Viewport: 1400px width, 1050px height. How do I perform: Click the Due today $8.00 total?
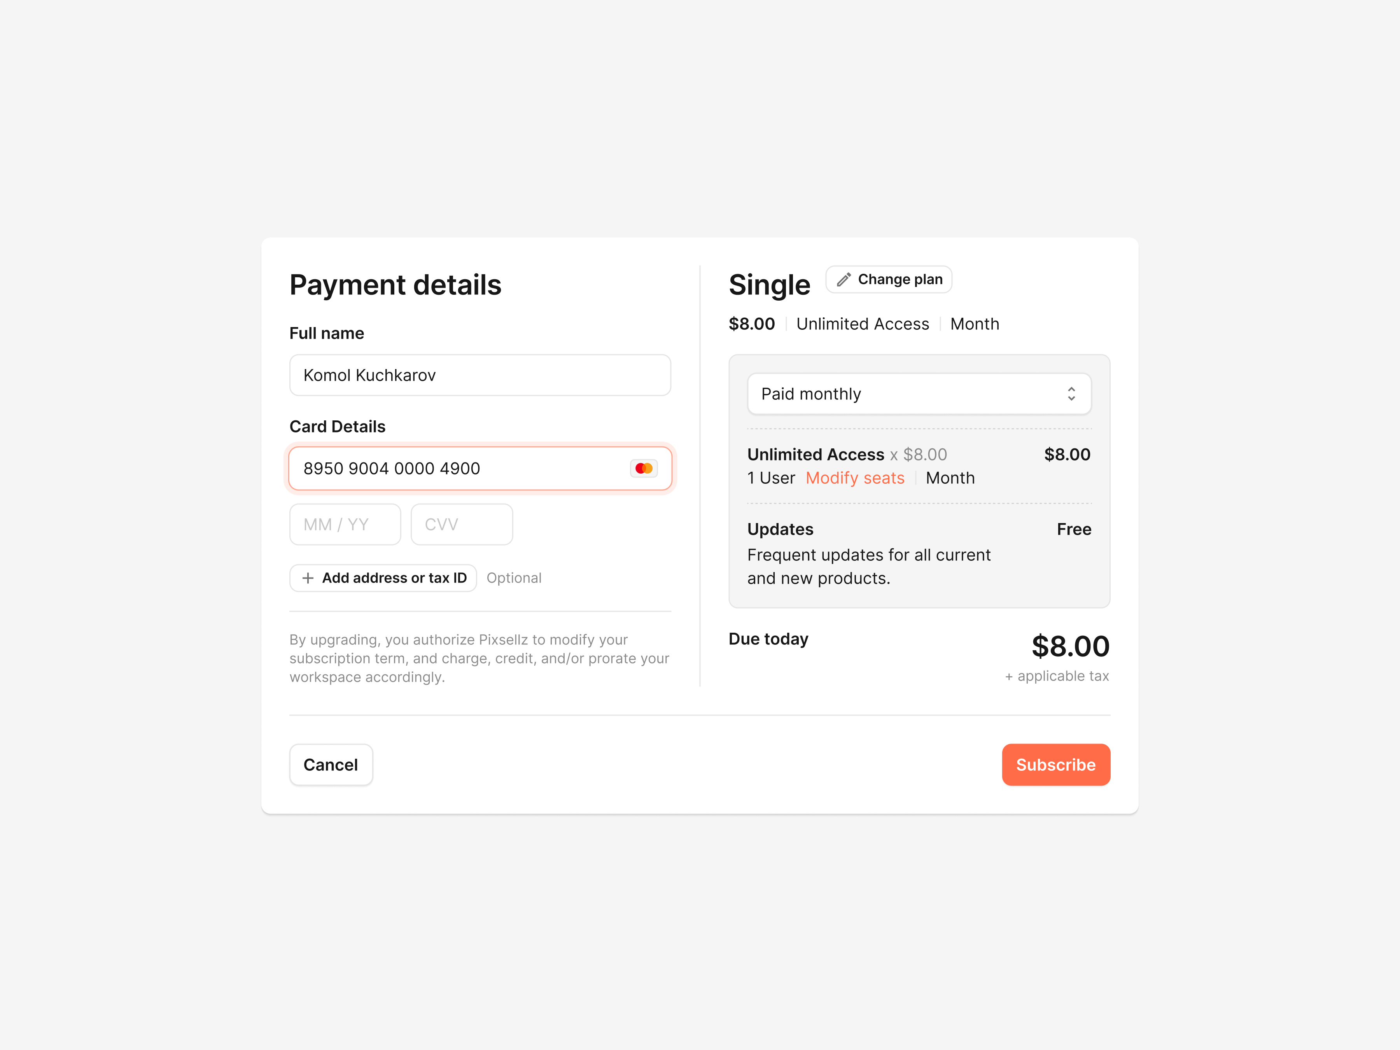click(x=1070, y=646)
